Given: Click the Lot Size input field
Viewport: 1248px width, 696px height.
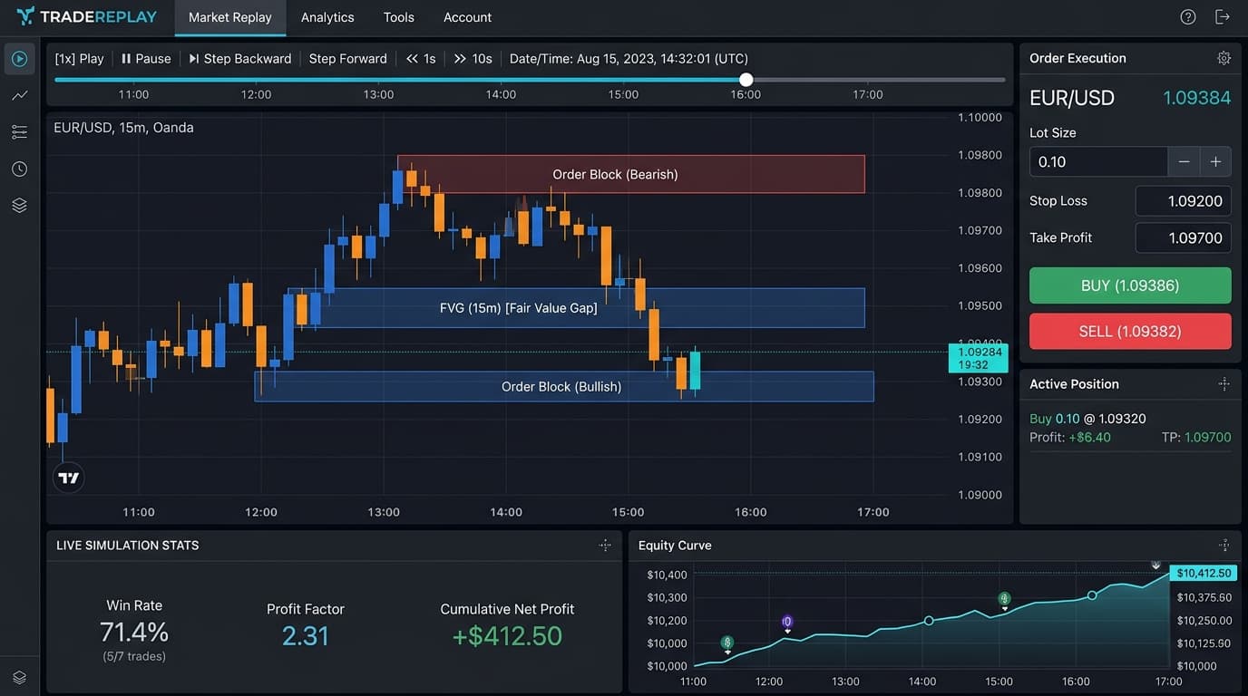Looking at the screenshot, I should coord(1098,162).
